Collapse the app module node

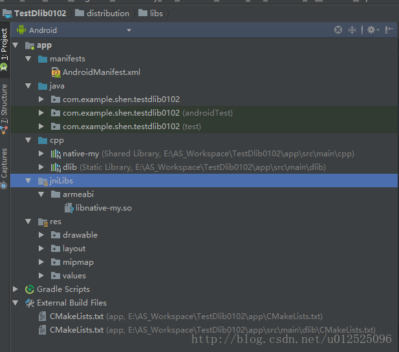tap(16, 45)
